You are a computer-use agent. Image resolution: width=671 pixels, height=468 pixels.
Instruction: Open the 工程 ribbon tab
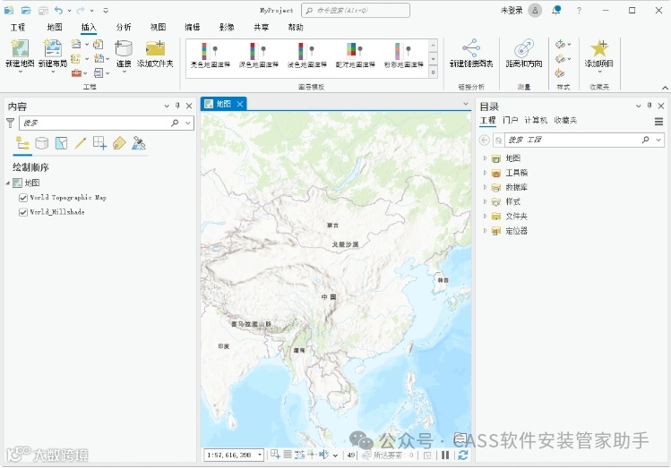click(18, 28)
